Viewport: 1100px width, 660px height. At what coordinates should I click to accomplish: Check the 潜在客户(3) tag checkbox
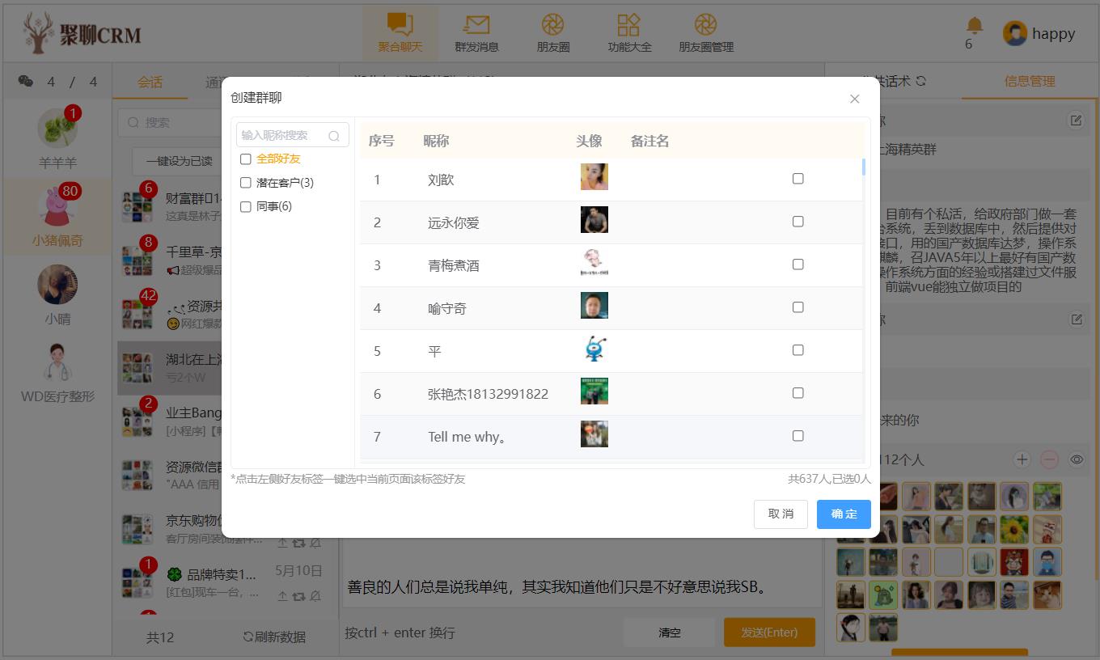(x=246, y=183)
